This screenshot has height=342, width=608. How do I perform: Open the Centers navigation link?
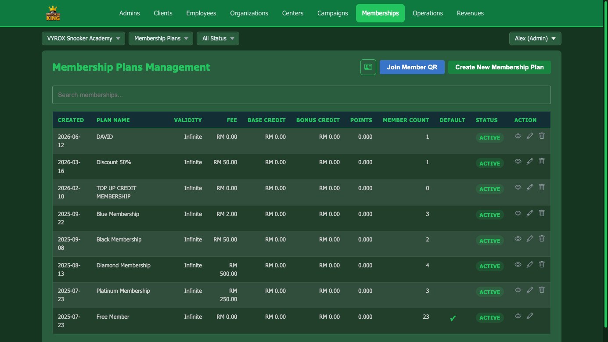point(293,13)
